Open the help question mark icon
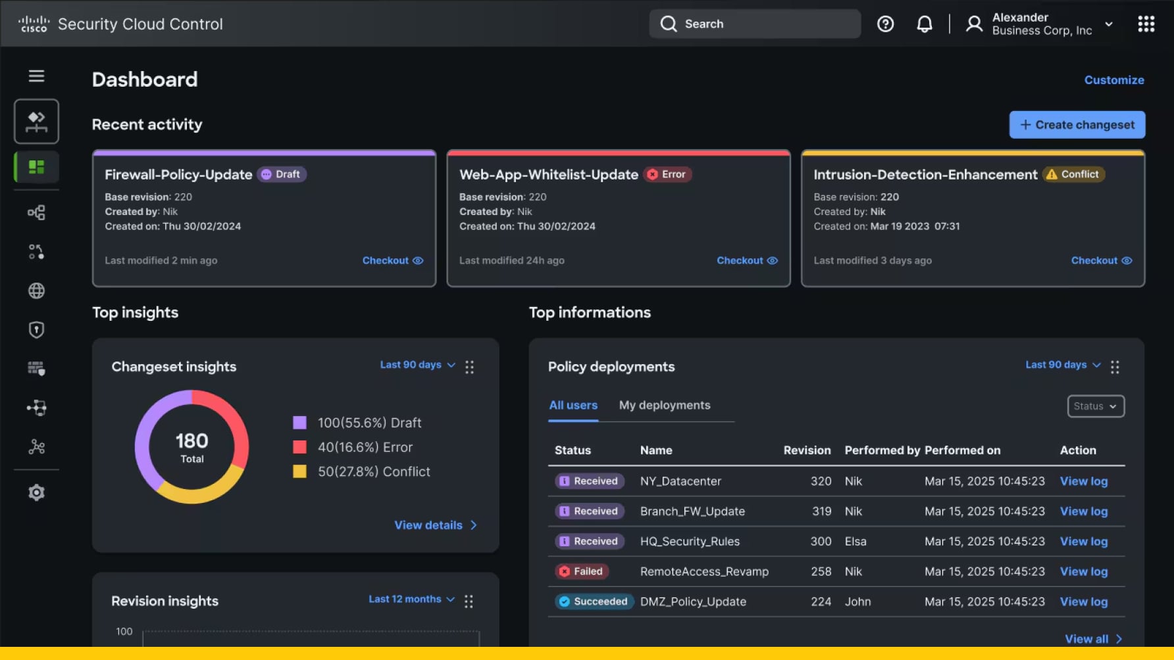 885,24
